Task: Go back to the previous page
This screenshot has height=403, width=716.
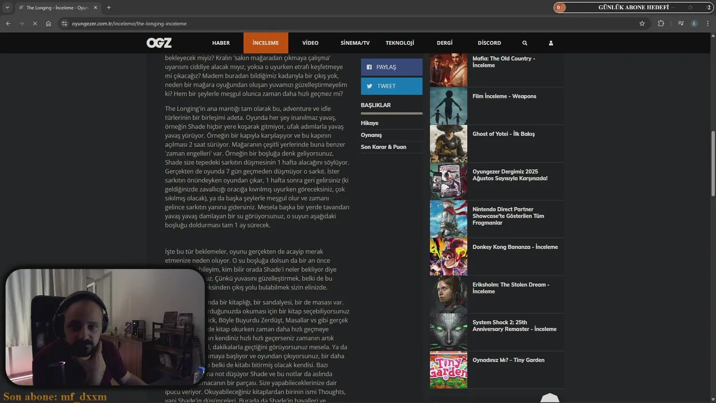Action: pos(8,24)
